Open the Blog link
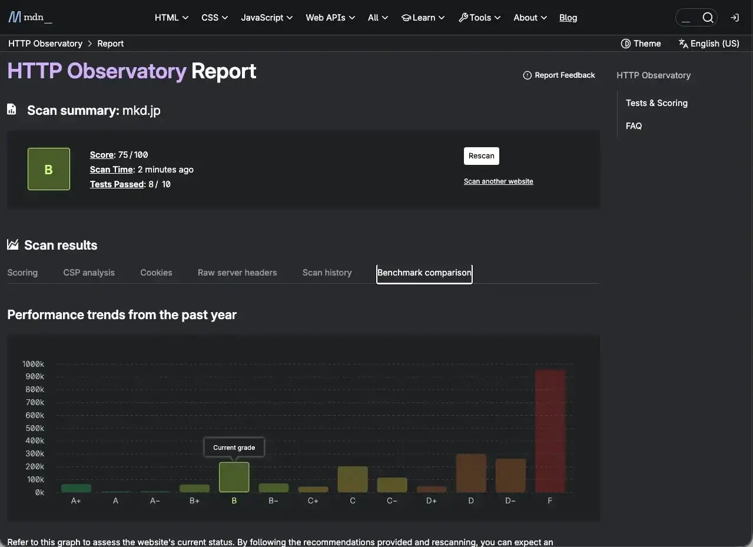This screenshot has height=547, width=753. coord(568,18)
